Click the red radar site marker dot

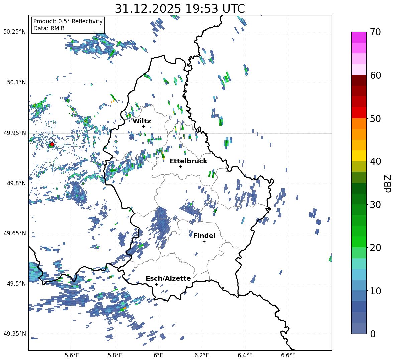(x=52, y=144)
